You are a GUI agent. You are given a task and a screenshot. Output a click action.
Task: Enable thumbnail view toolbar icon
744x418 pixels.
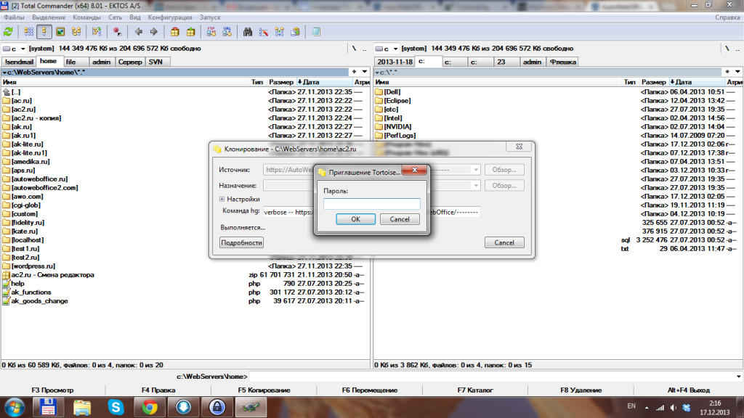(x=60, y=32)
